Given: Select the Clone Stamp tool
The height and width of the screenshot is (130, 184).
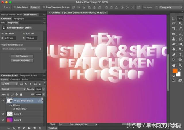Looking at the screenshot, I should (174, 39).
